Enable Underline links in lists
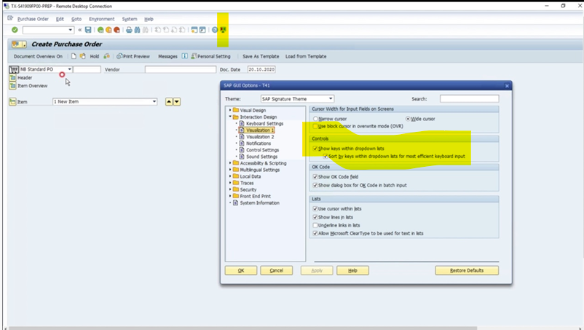This screenshot has width=584, height=330. (x=315, y=225)
